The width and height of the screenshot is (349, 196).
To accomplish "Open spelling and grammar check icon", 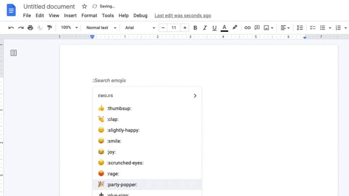I will tap(40, 28).
